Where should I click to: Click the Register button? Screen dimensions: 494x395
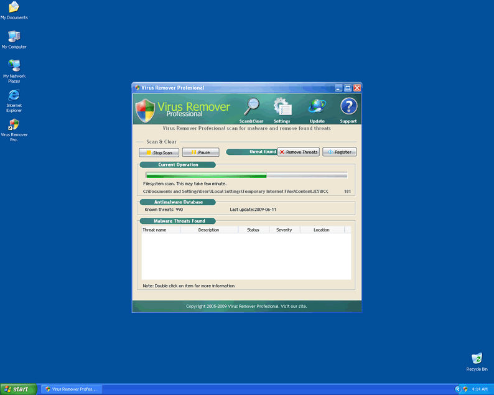click(339, 152)
